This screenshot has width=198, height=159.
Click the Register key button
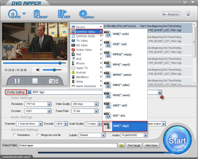coord(171,14)
